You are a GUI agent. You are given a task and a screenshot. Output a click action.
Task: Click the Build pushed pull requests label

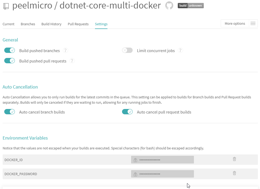[x=43, y=61]
